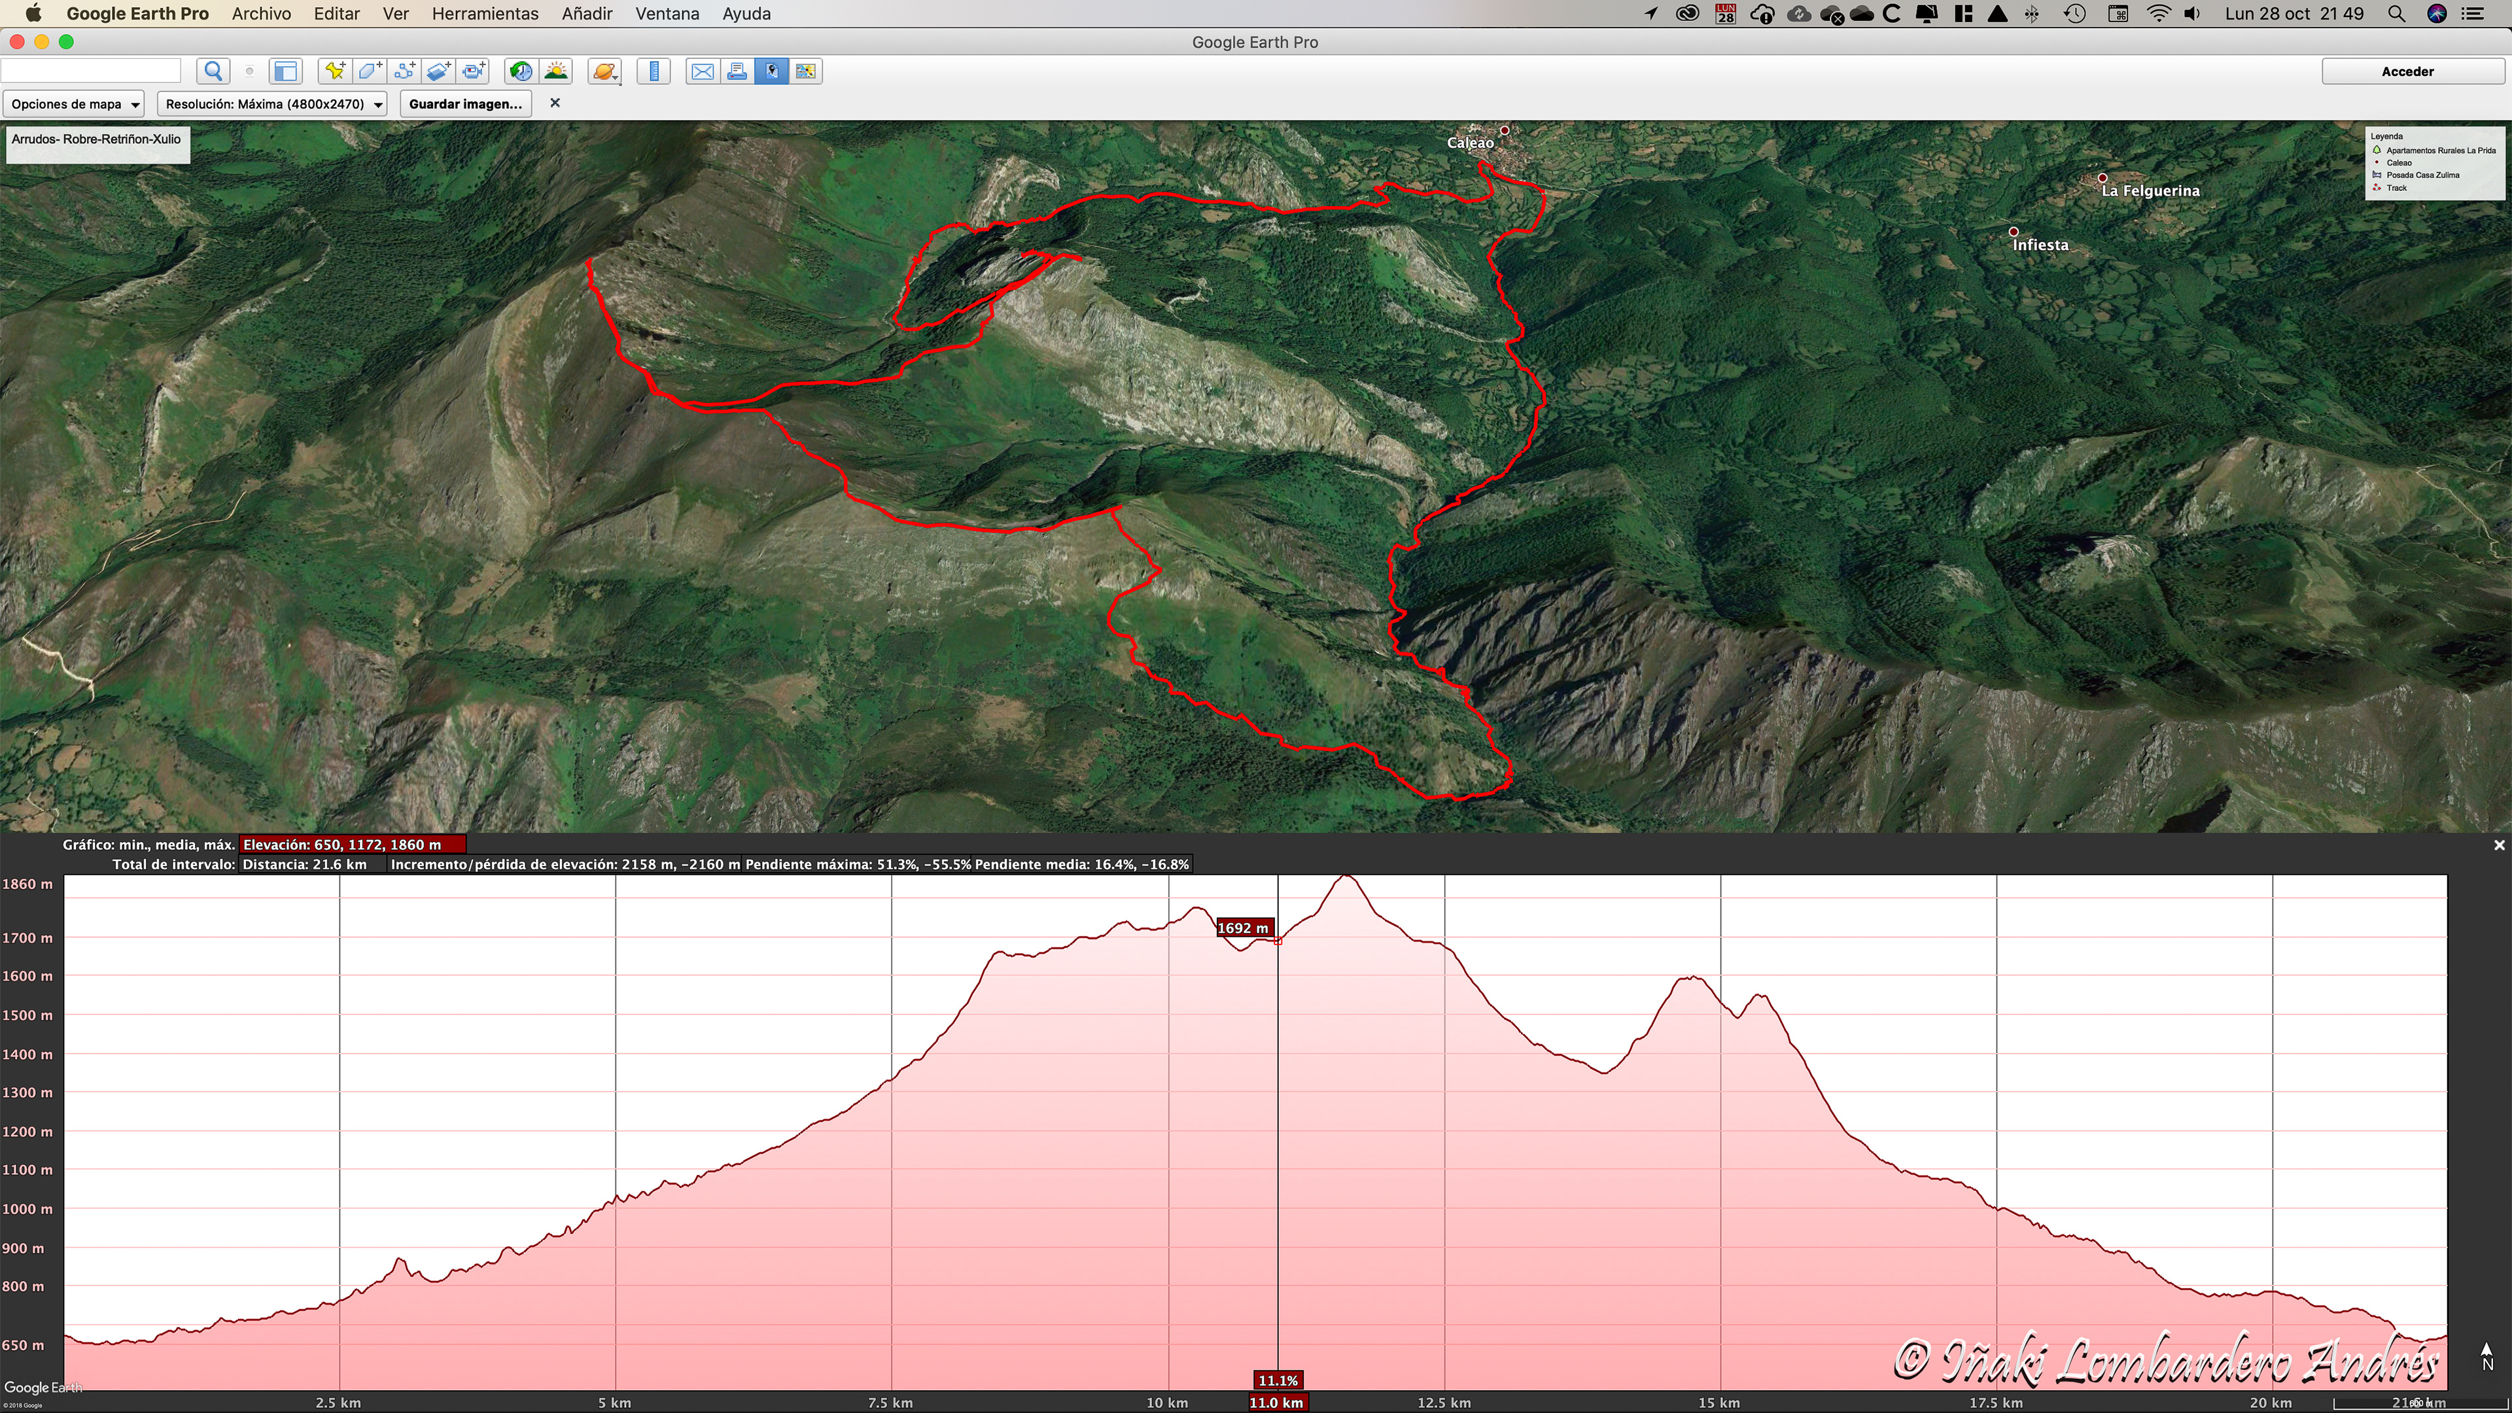The image size is (2512, 1413).
Task: Click the Infiesta placemark label
Action: click(2040, 246)
